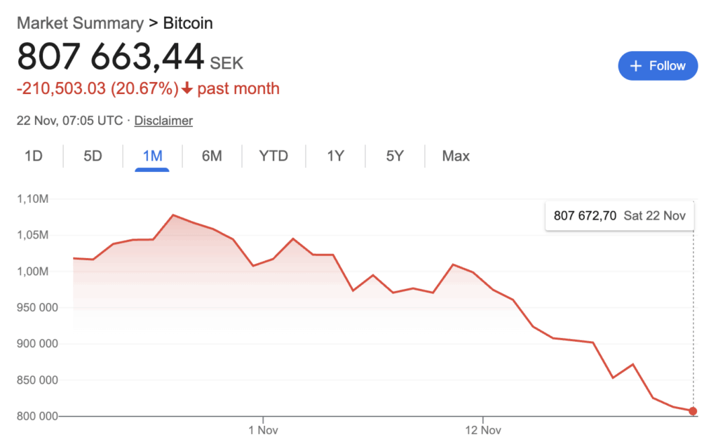Screen dimensions: 718x442
Task: Display the 5Y price chart
Action: tap(395, 156)
